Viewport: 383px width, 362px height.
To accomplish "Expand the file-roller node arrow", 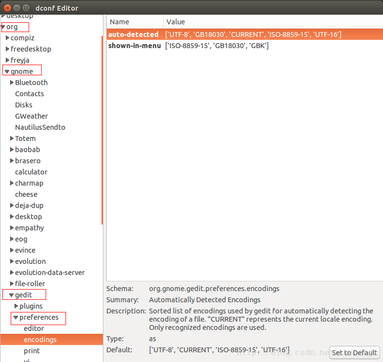I will (12, 283).
